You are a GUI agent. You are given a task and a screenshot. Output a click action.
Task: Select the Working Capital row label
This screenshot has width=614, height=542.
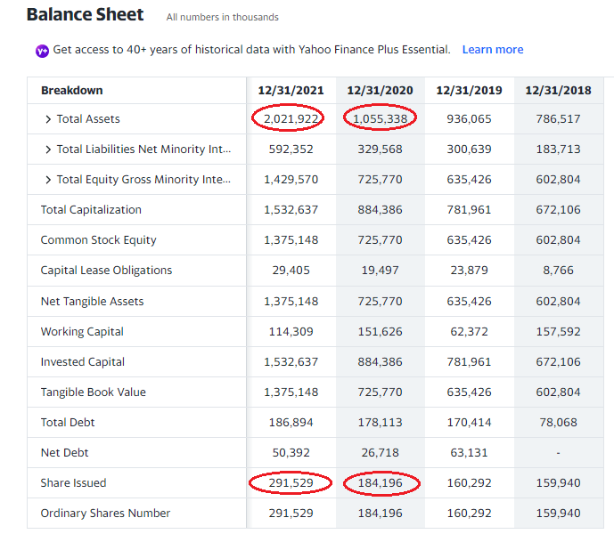click(x=82, y=332)
